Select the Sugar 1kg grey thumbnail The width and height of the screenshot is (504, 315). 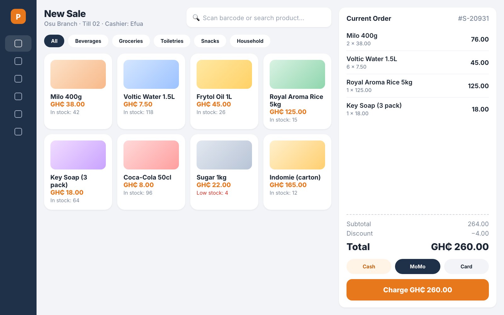tap(224, 155)
